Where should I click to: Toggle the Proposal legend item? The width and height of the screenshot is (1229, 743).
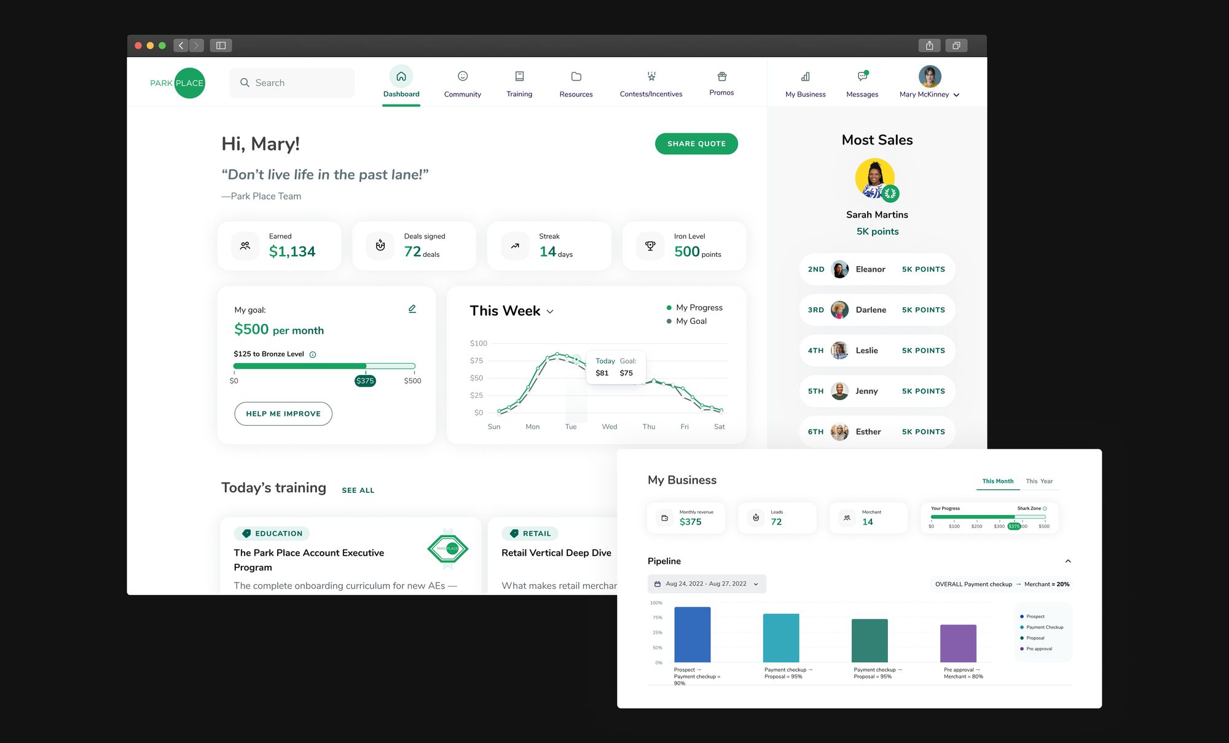point(1032,638)
